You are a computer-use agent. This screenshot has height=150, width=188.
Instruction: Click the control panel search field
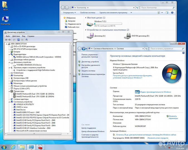[x=167, y=49]
